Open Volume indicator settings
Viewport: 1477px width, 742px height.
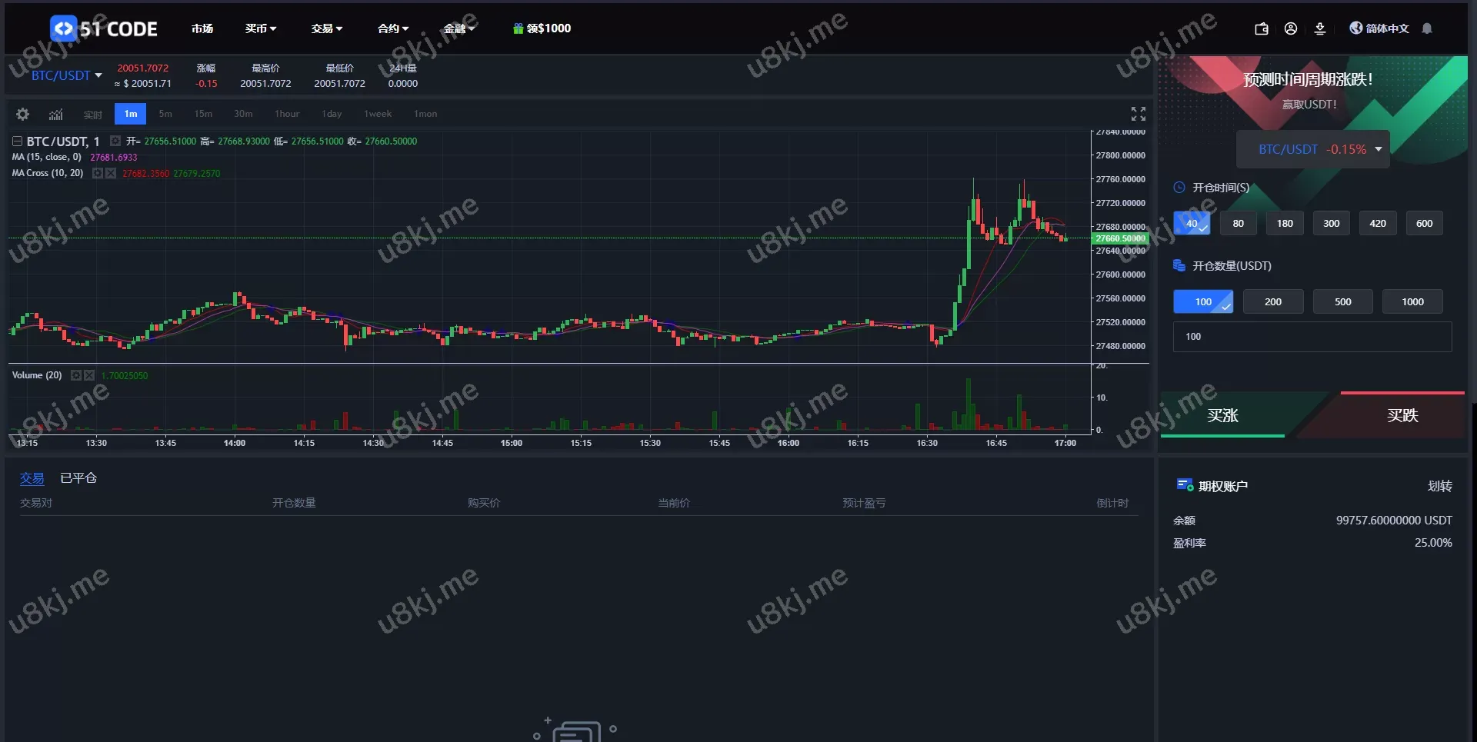[x=76, y=375]
